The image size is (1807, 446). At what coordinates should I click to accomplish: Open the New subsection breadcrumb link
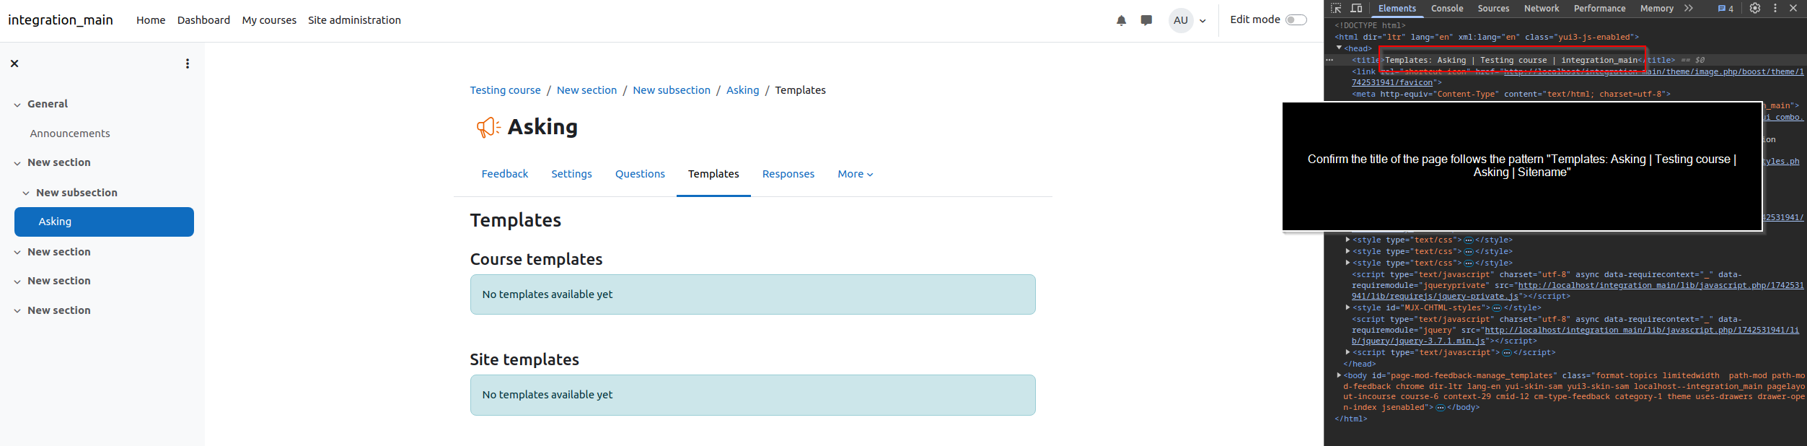[672, 90]
